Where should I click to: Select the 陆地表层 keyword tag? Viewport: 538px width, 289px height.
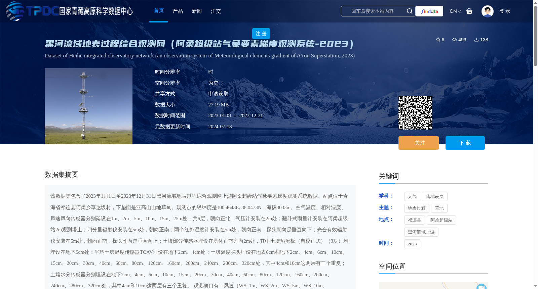pyautogui.click(x=435, y=197)
